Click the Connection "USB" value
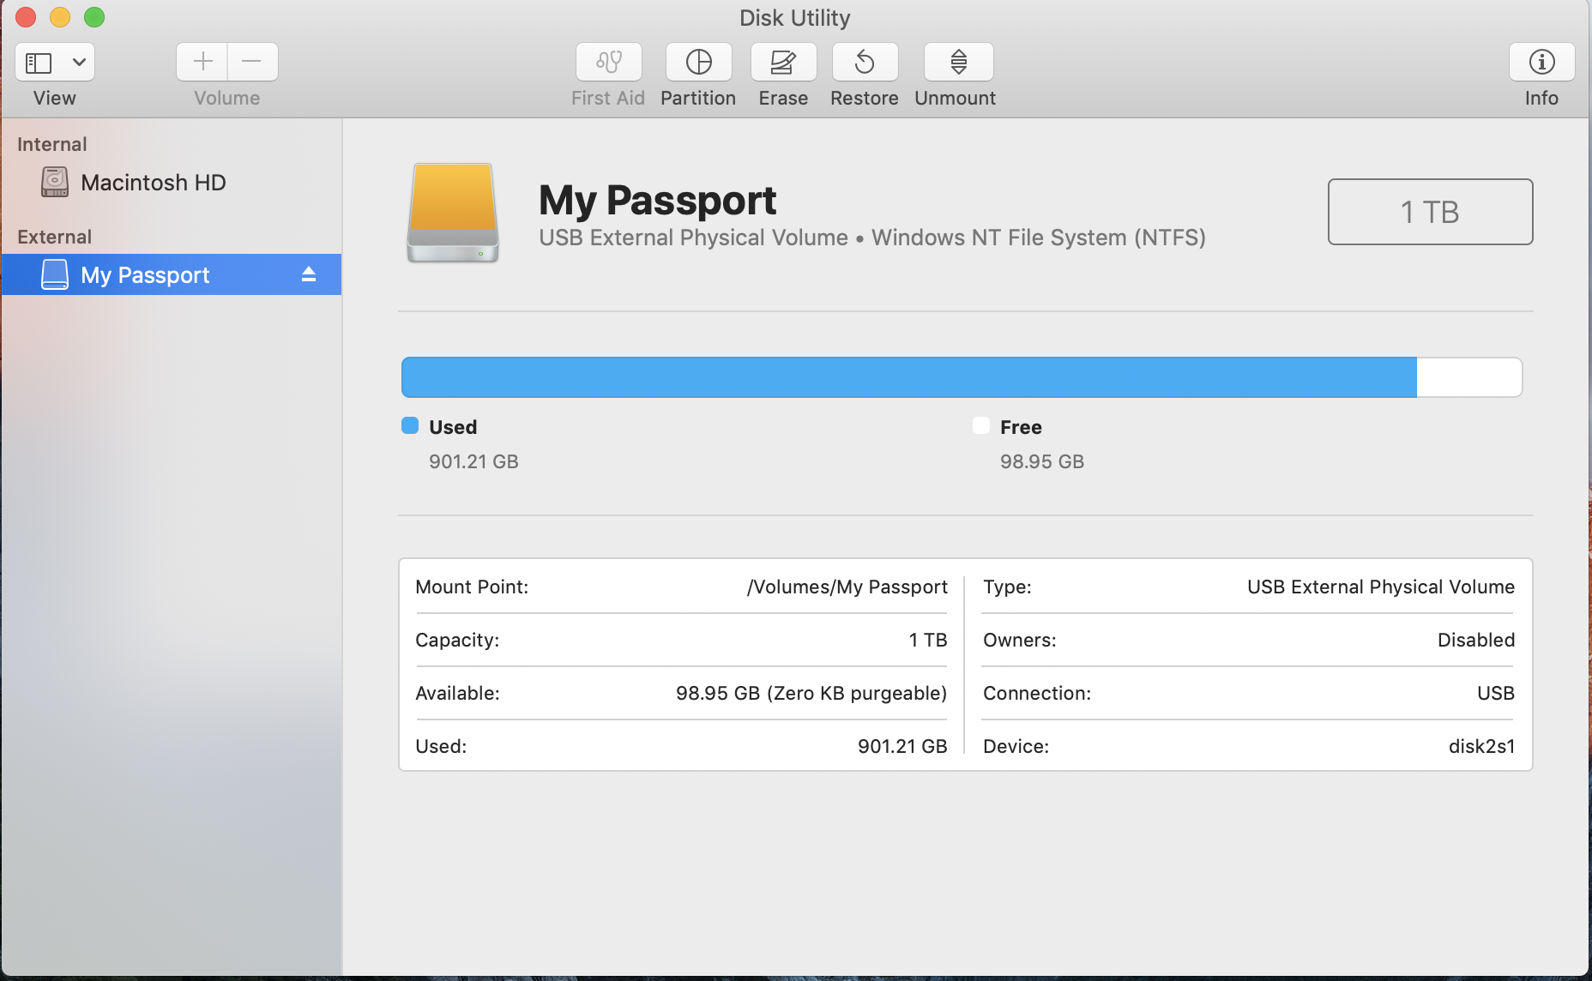Screen dimensions: 1592x981 [x=1496, y=693]
